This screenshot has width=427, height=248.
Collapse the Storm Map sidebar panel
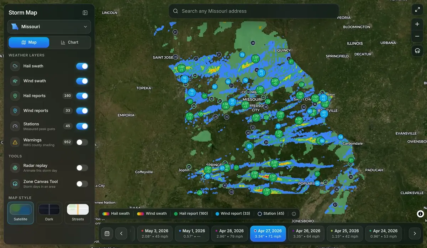click(x=85, y=13)
